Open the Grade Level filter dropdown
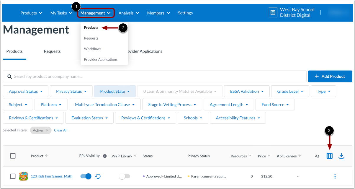Viewport: 355px width, 189px height. point(290,91)
